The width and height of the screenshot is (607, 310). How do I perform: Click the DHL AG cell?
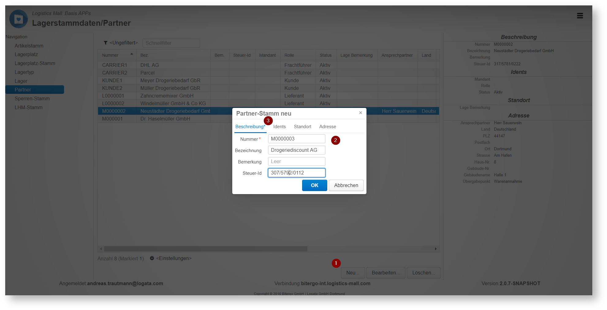(173, 65)
